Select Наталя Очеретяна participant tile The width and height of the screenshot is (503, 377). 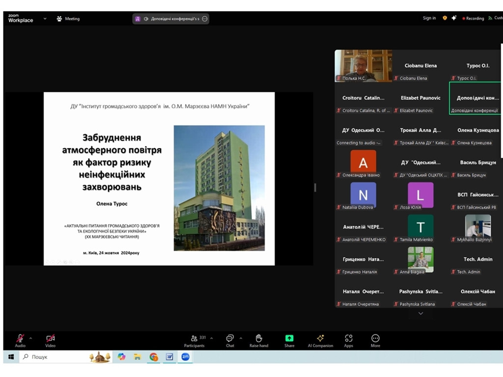coord(363,292)
